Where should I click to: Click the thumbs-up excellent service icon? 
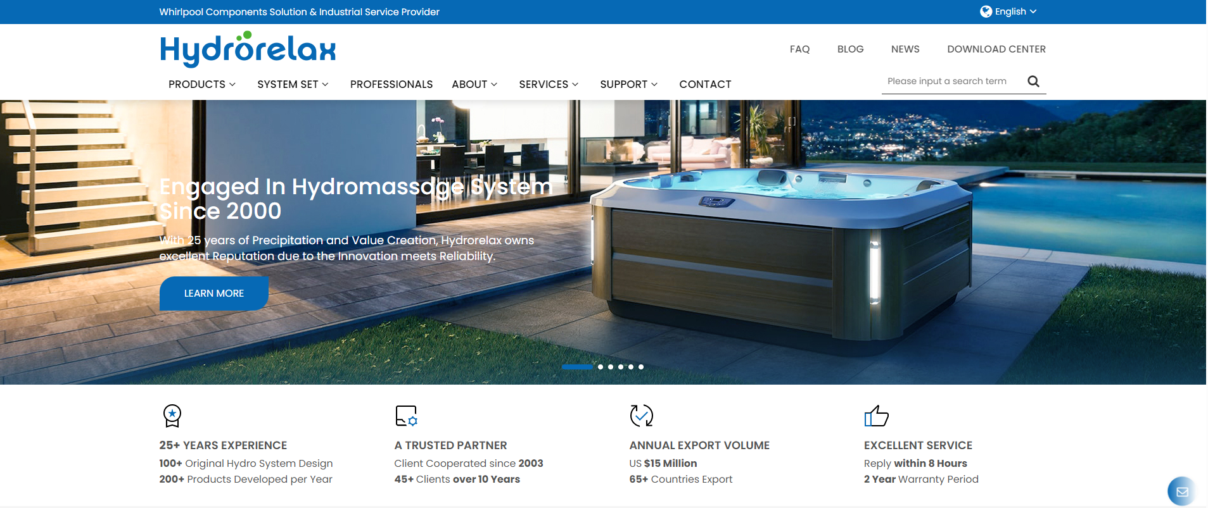tap(876, 416)
